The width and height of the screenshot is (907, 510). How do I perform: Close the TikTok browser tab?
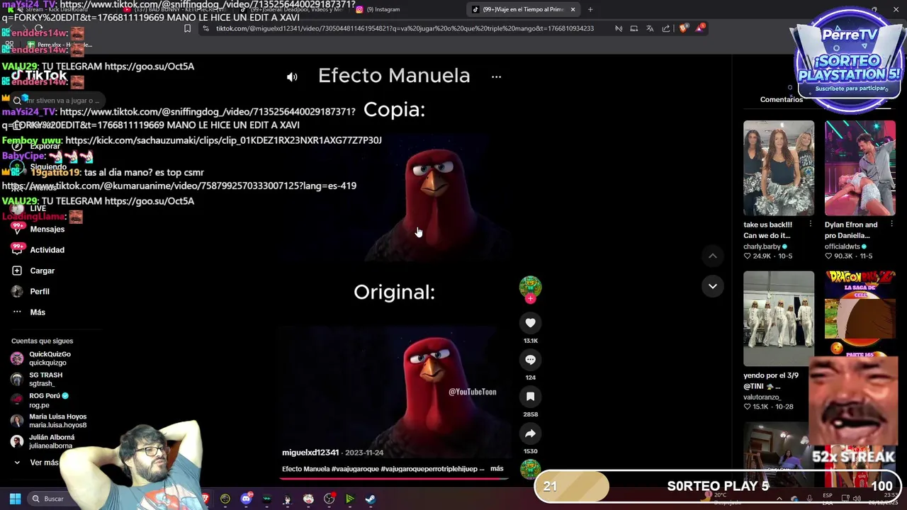coord(573,9)
